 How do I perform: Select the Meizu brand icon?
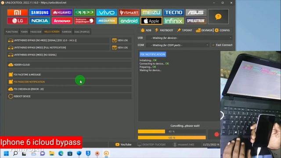(x=151, y=12)
